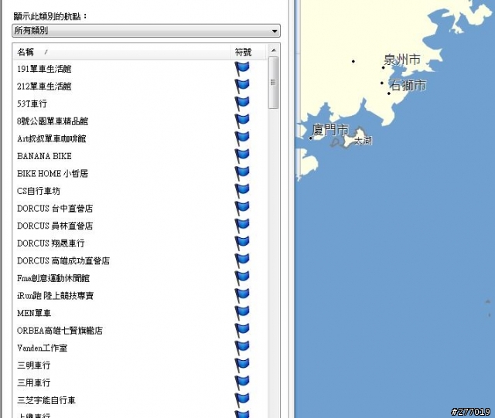
Task: Select waypoint Fma創意運動休閒館
Action: pos(53,278)
